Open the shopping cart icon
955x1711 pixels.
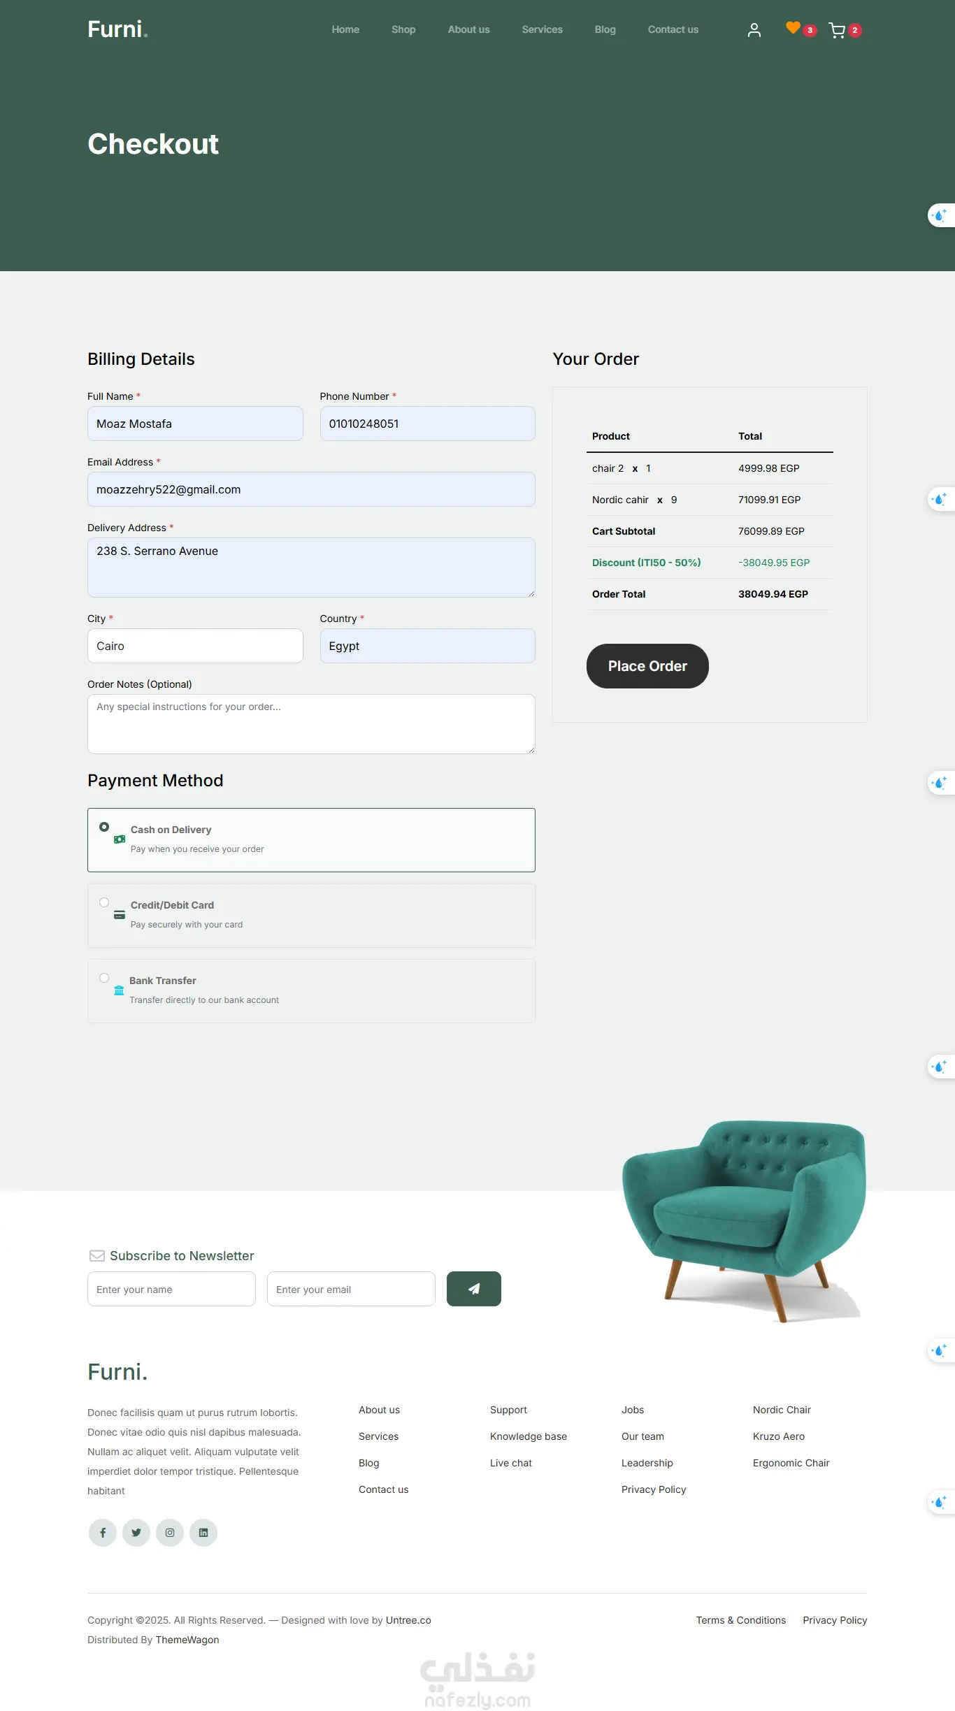pyautogui.click(x=836, y=30)
